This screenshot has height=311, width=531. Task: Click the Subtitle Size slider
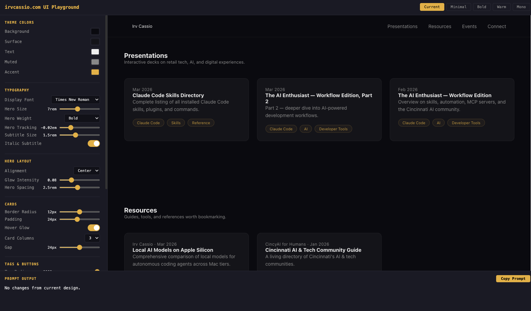tap(80, 135)
